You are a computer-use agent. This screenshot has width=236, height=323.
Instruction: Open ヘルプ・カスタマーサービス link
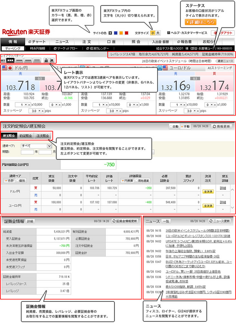tap(187, 33)
